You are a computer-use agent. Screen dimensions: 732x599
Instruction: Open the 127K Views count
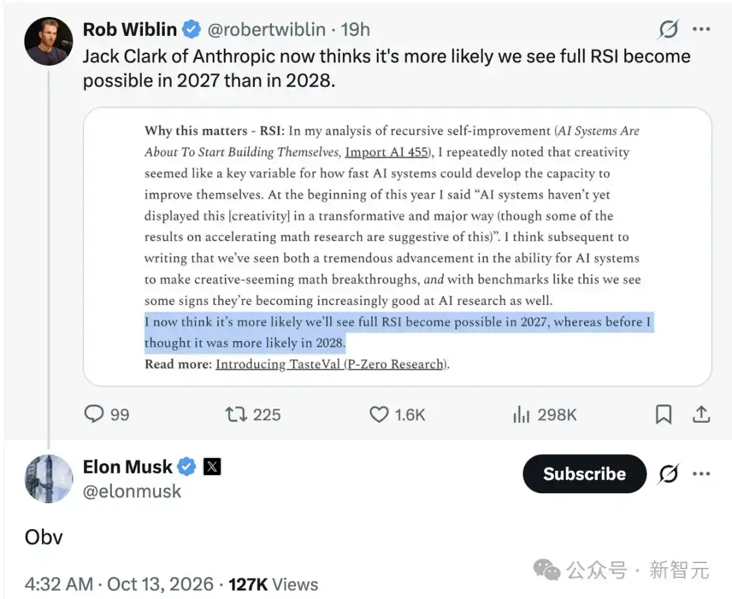click(x=274, y=584)
